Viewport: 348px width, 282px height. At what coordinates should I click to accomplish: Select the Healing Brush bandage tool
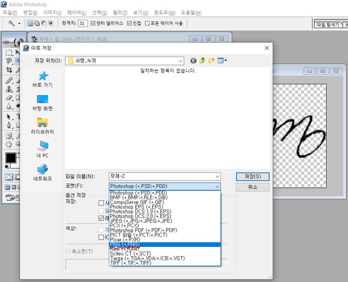click(x=9, y=80)
